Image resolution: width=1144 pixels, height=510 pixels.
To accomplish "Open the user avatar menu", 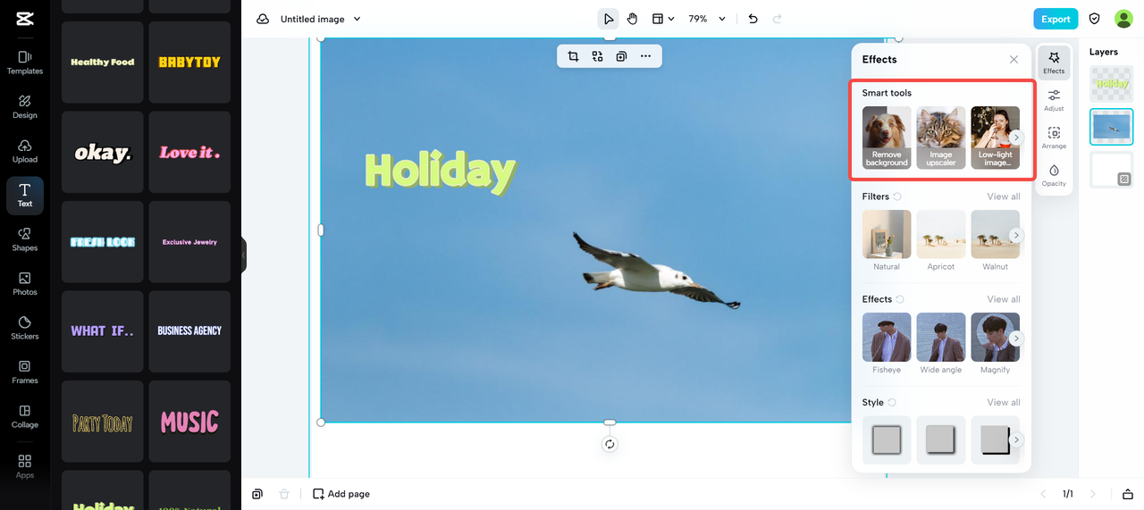I will (x=1123, y=19).
